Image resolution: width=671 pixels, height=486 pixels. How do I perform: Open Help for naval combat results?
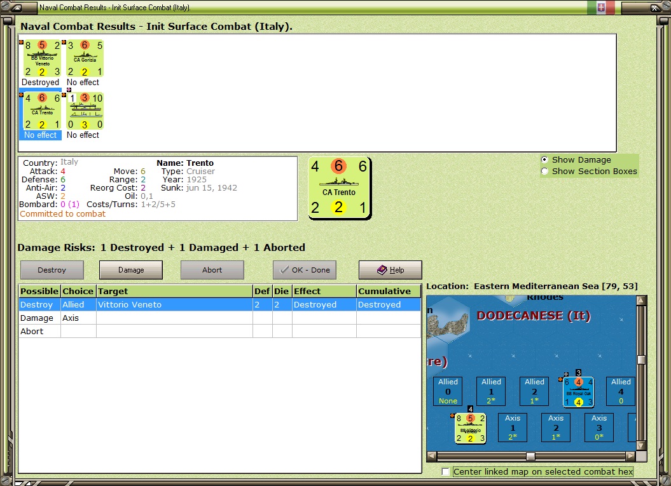(x=391, y=270)
